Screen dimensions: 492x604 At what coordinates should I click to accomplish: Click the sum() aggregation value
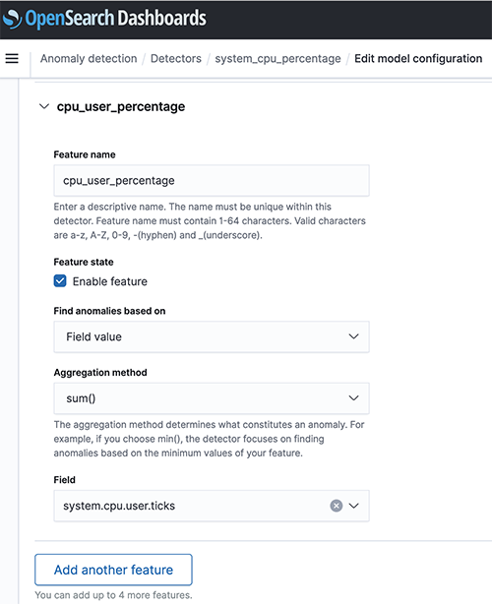pyautogui.click(x=81, y=398)
